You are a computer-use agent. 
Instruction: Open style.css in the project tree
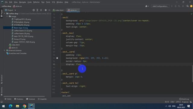coord(14,48)
